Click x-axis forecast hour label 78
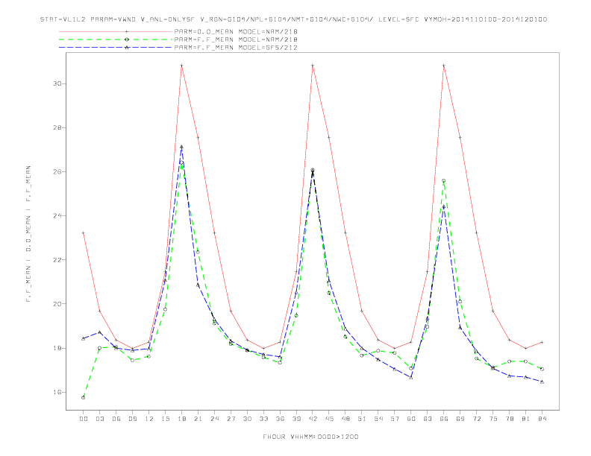The image size is (591, 456). point(510,419)
